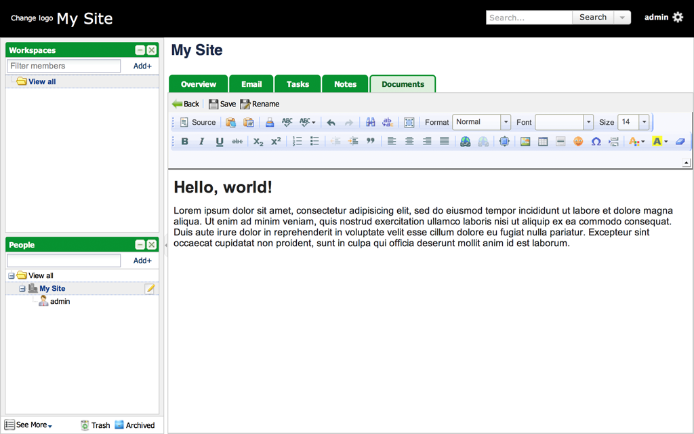The image size is (694, 434).
Task: Insert special character with omega icon
Action: point(596,141)
